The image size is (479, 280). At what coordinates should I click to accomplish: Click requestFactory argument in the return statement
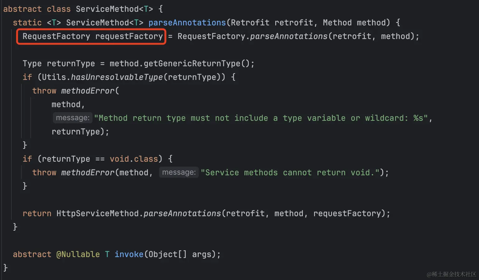[x=347, y=213]
